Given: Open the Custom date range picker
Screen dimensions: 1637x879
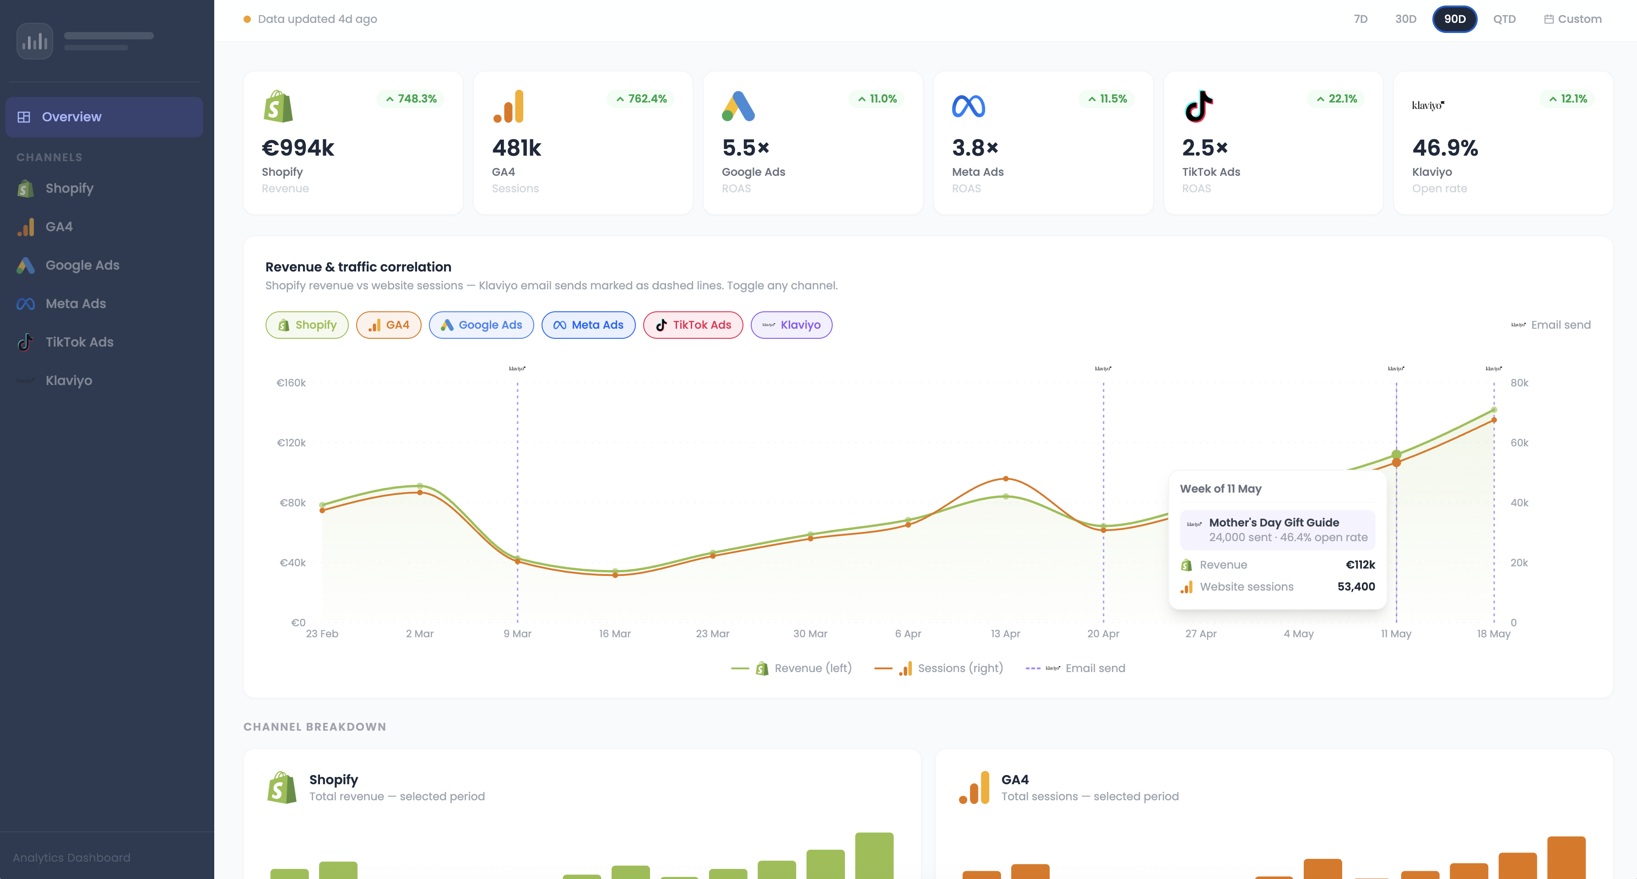Looking at the screenshot, I should pyautogui.click(x=1573, y=19).
